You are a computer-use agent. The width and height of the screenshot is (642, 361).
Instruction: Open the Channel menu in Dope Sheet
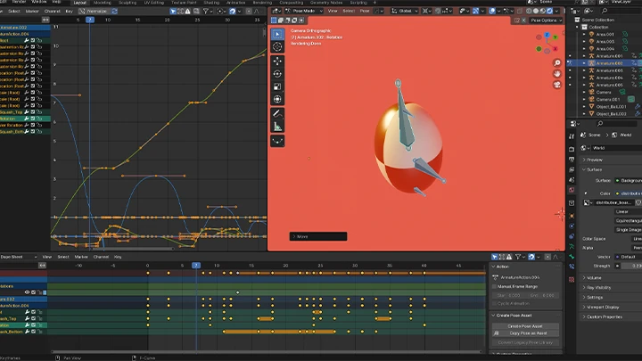point(101,257)
